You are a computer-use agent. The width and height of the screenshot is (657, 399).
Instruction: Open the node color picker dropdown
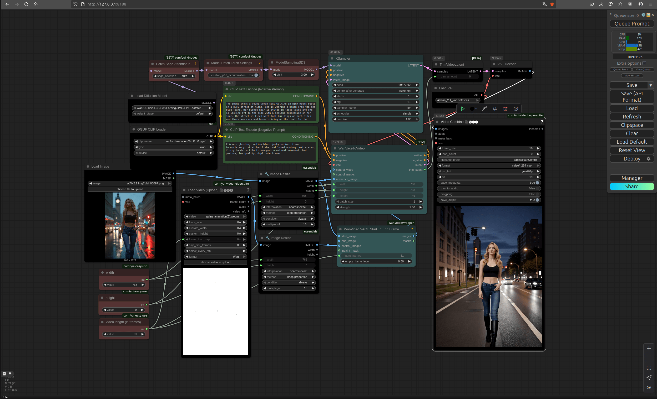(x=474, y=109)
